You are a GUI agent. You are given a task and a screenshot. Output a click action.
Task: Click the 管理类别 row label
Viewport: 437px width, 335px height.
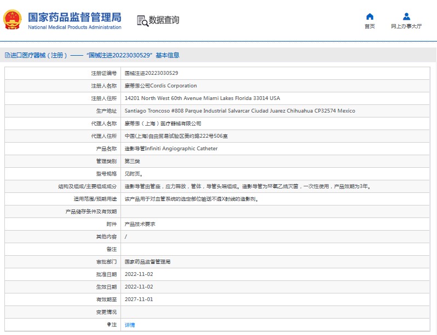[106, 161]
